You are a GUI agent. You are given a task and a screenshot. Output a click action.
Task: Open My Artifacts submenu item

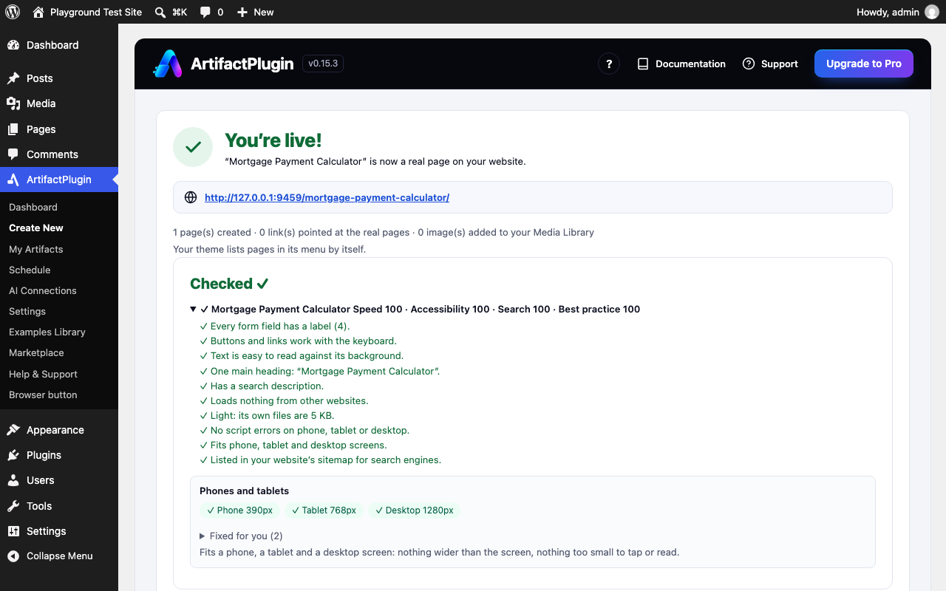pos(59,249)
